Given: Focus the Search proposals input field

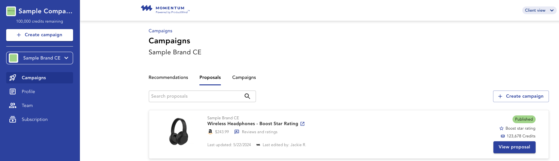Looking at the screenshot, I should pos(202,96).
